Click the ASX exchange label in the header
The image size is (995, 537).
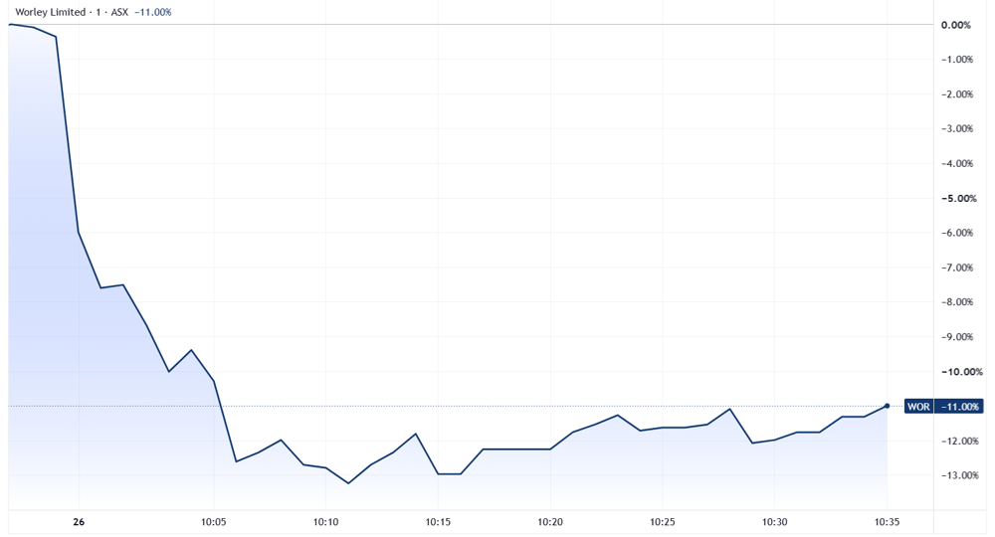[x=119, y=12]
